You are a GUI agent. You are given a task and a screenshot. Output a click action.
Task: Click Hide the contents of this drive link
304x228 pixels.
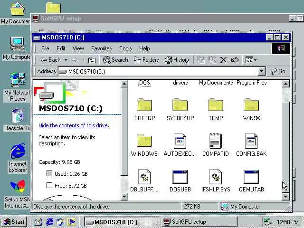pyautogui.click(x=74, y=125)
